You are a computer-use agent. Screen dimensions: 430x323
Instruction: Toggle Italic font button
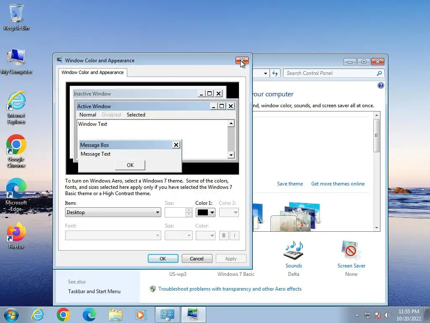[x=234, y=236]
